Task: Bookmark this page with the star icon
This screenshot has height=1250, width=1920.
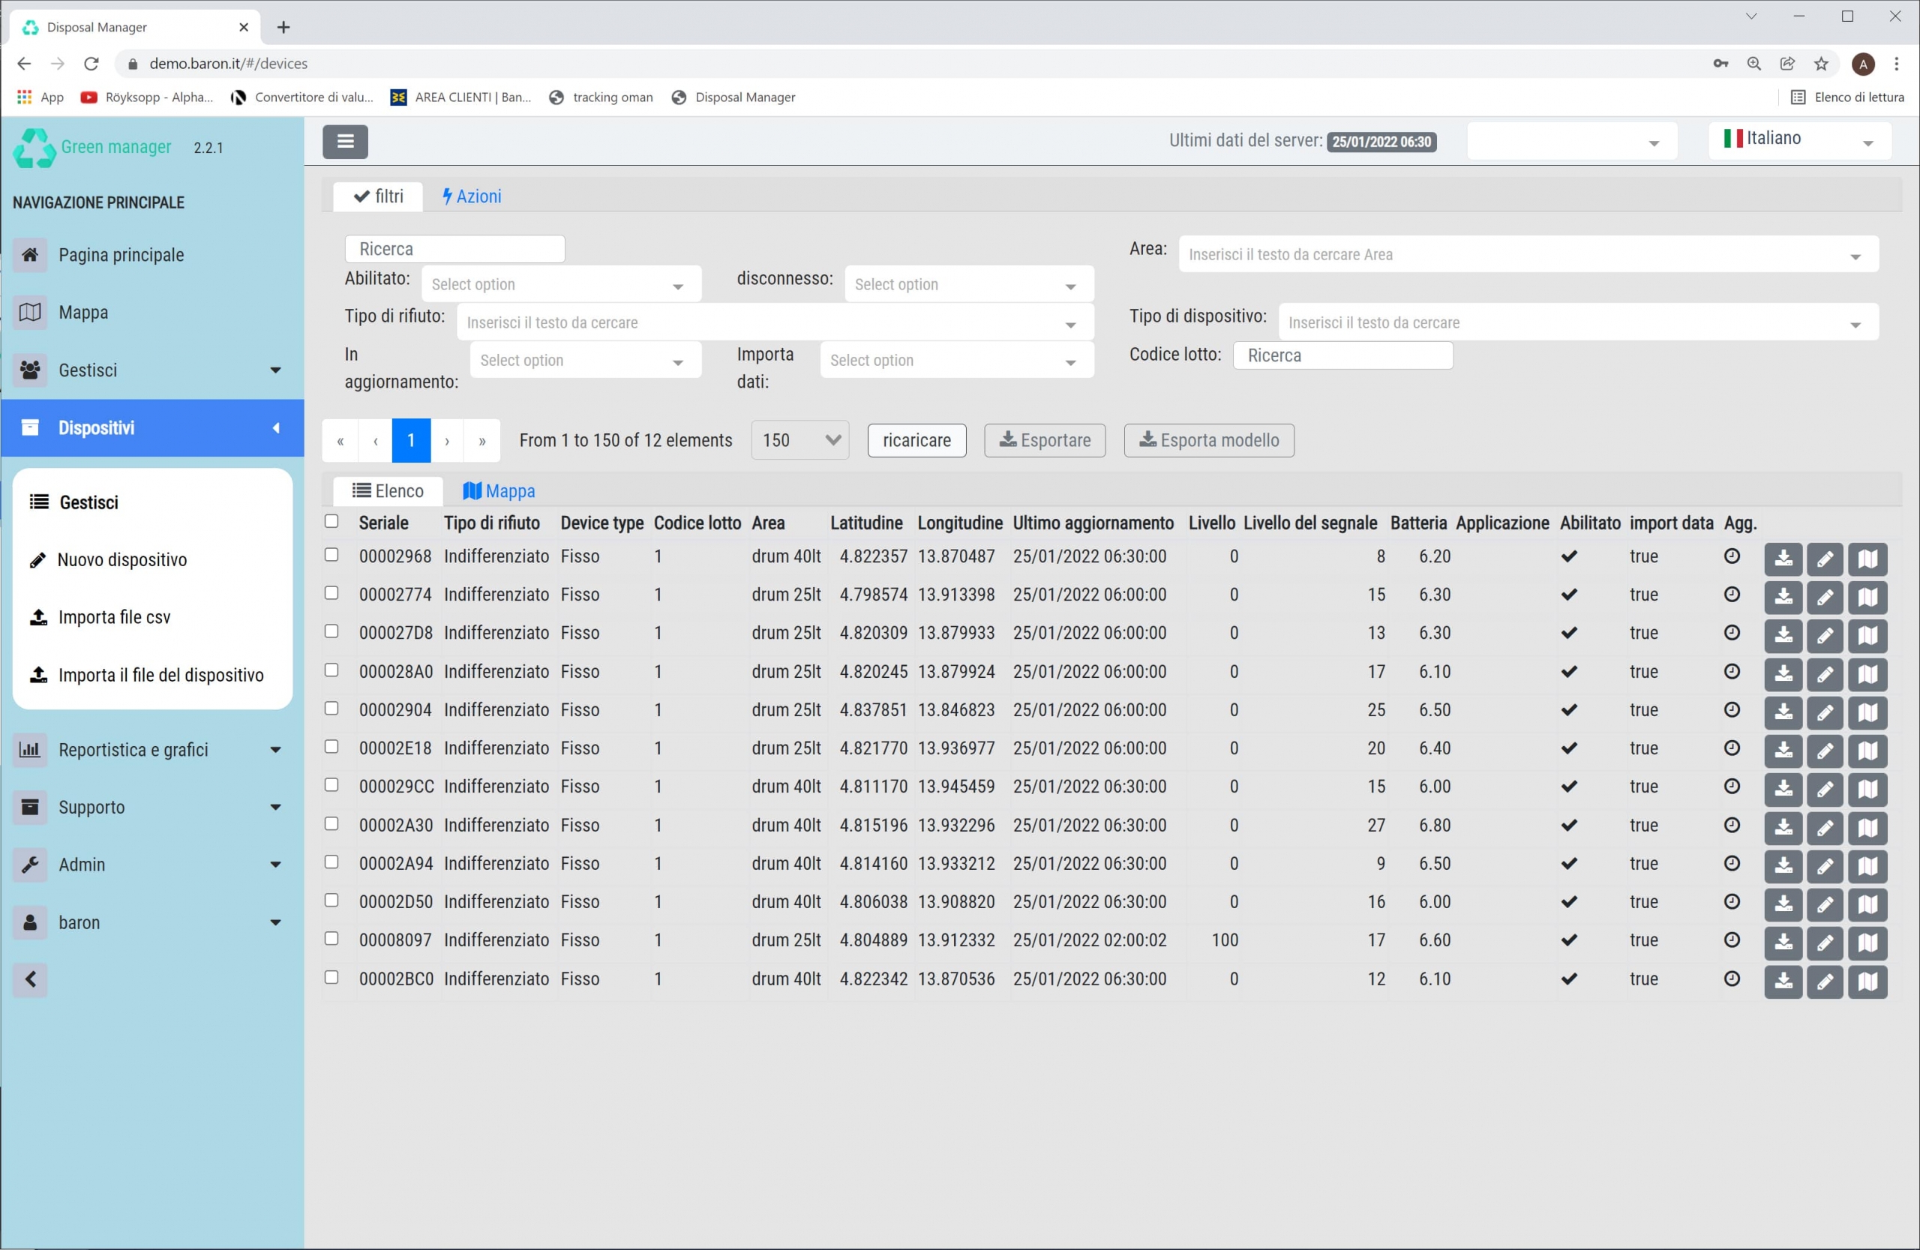Action: pyautogui.click(x=1821, y=64)
